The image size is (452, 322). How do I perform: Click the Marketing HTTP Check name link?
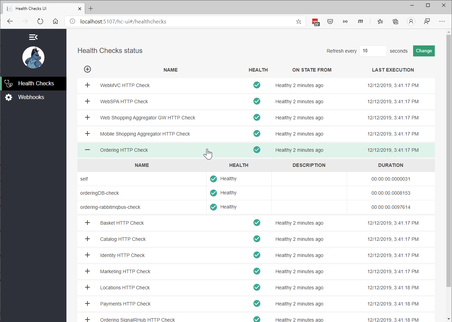coord(125,271)
